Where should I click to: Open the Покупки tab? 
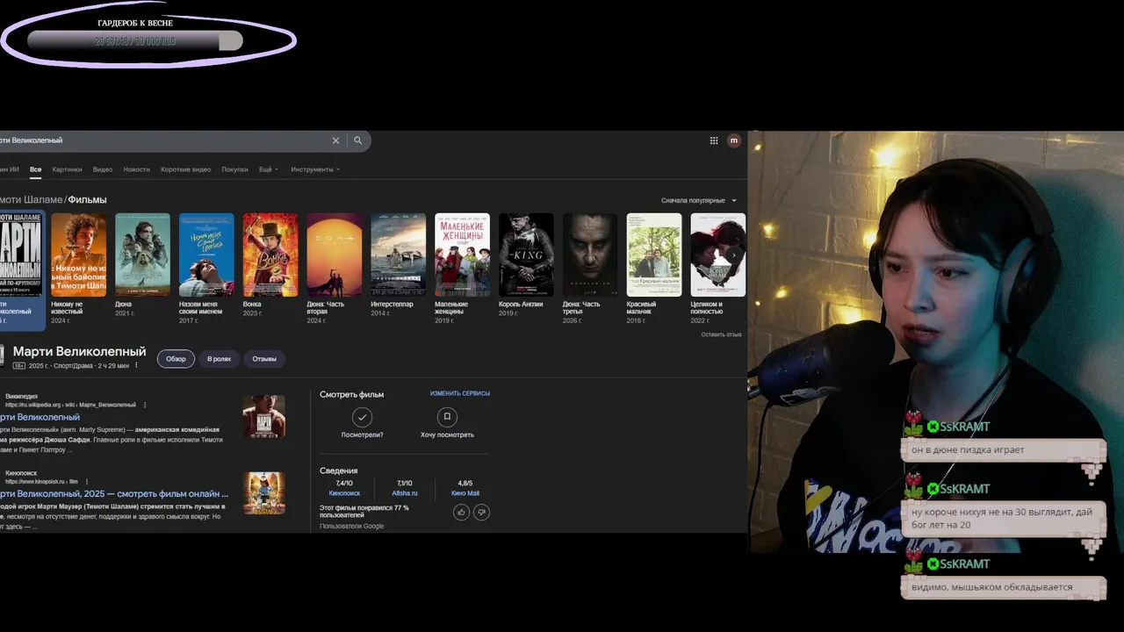[234, 169]
